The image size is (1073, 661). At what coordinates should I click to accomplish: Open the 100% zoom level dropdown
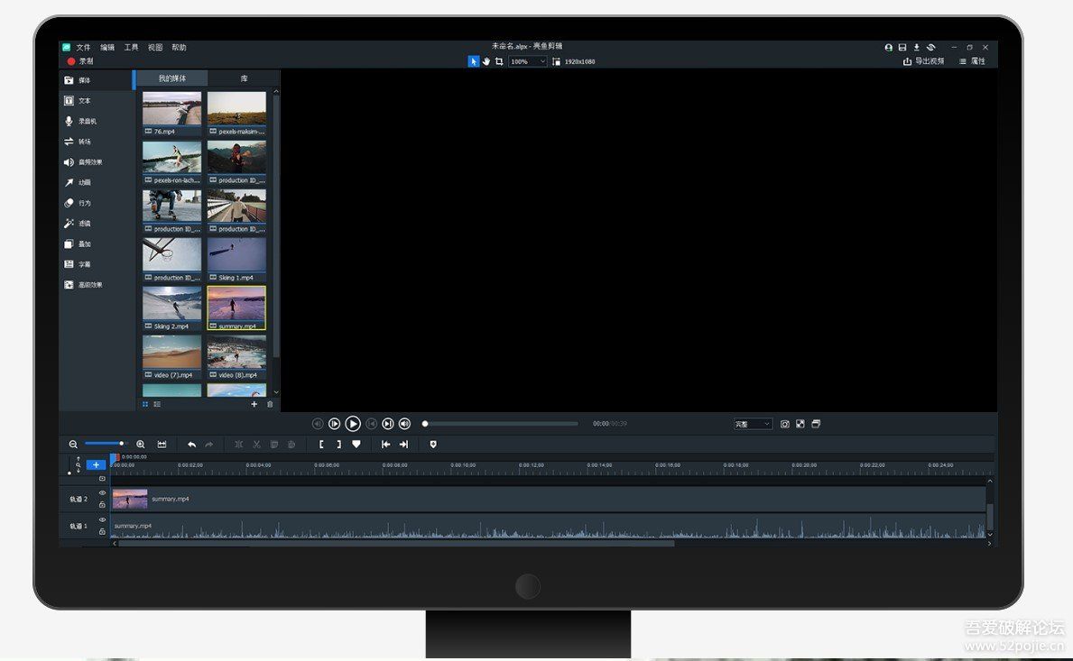528,61
